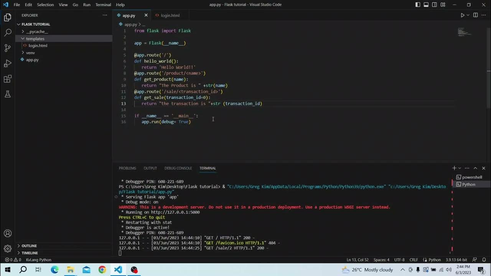
Task: Toggle bottom panel layout icon
Action: (426, 5)
